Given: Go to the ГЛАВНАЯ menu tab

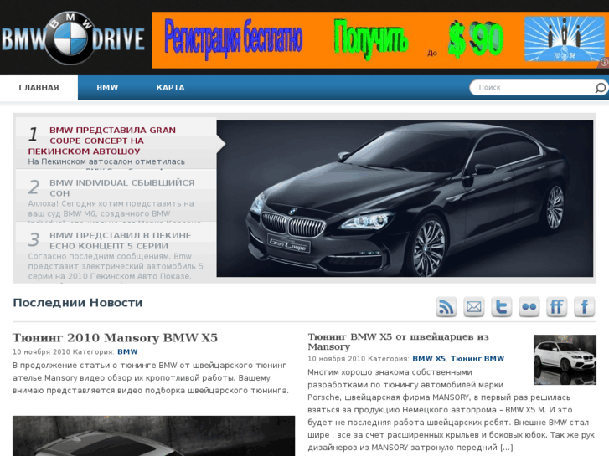Looking at the screenshot, I should (39, 88).
